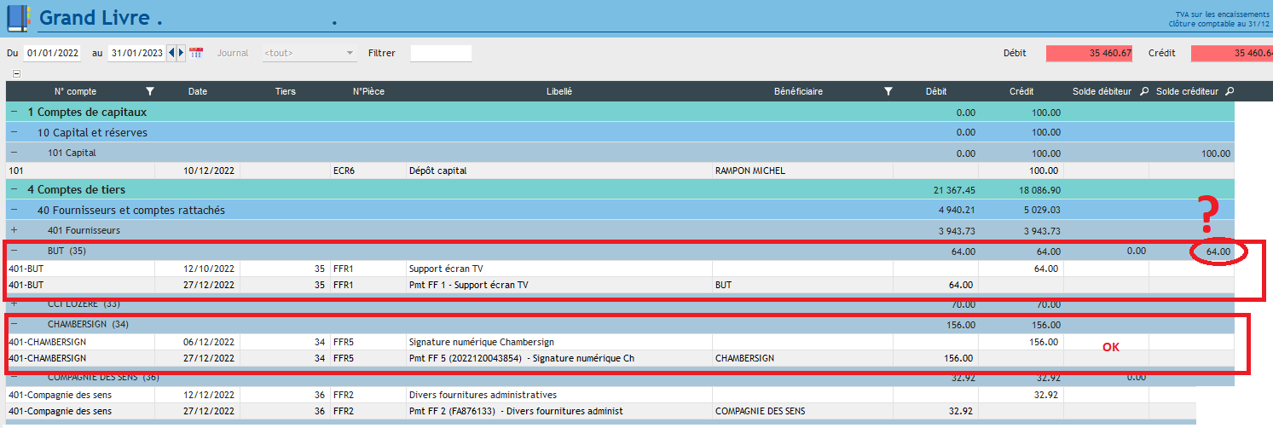The height and width of the screenshot is (428, 1273).
Task: Sort by the Date column header
Action: [x=198, y=91]
